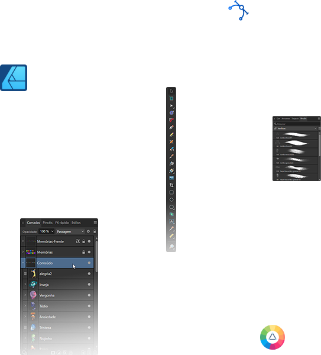Switch to the Amostras tab
Image resolution: width=321 pixels, height=355 pixels.
[x=286, y=118]
